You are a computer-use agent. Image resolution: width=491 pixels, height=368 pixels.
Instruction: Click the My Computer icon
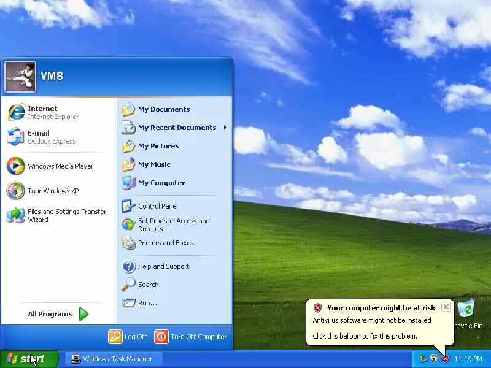tap(128, 183)
